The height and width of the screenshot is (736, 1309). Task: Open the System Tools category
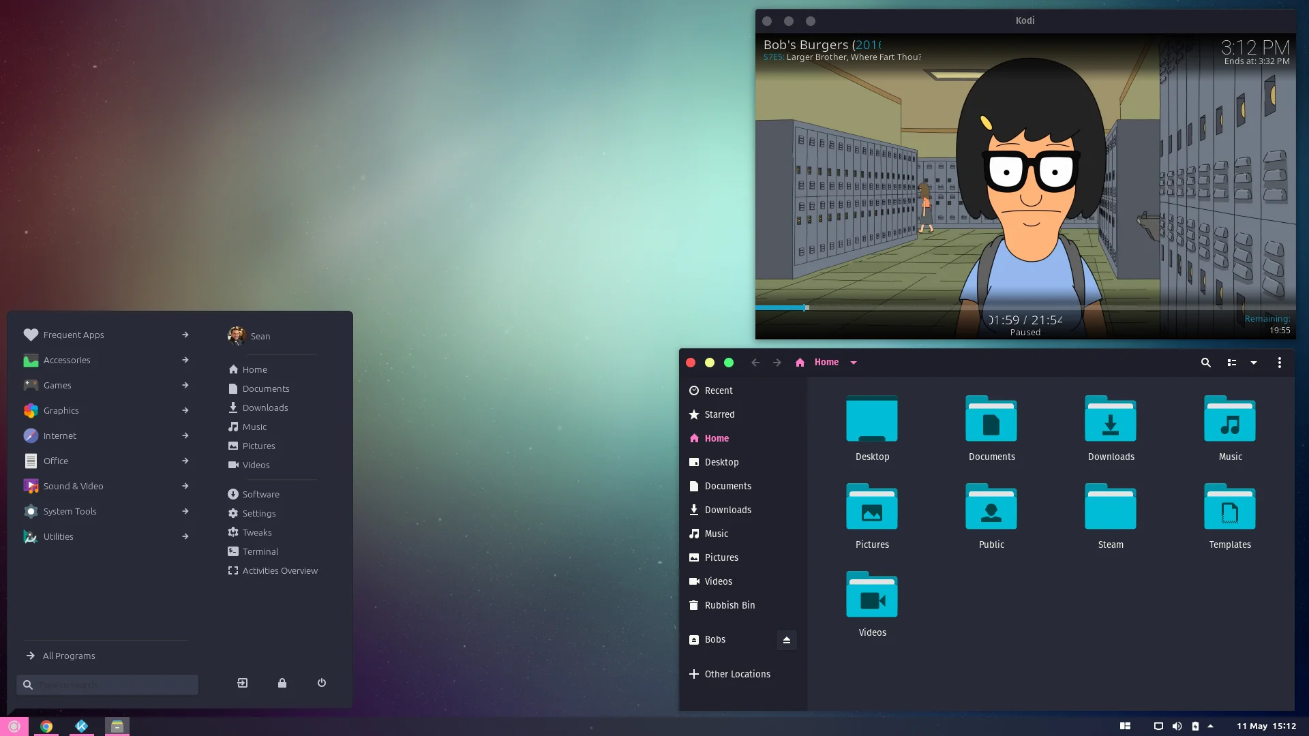[106, 511]
